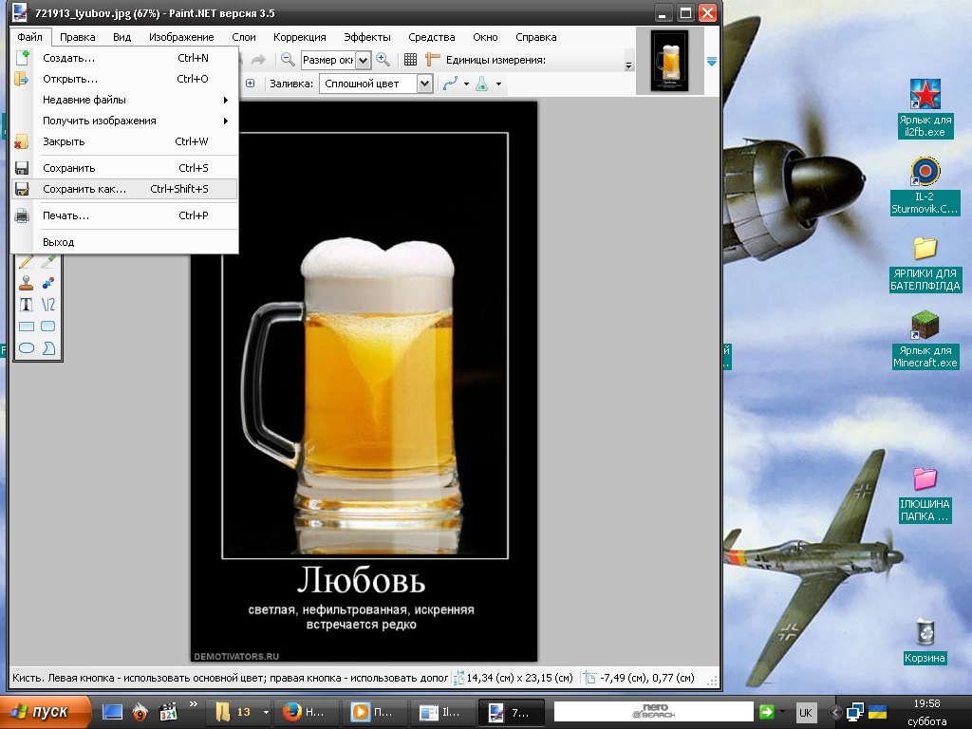Select the beer image thumbnail
Screen dimensions: 972x729
(669, 62)
